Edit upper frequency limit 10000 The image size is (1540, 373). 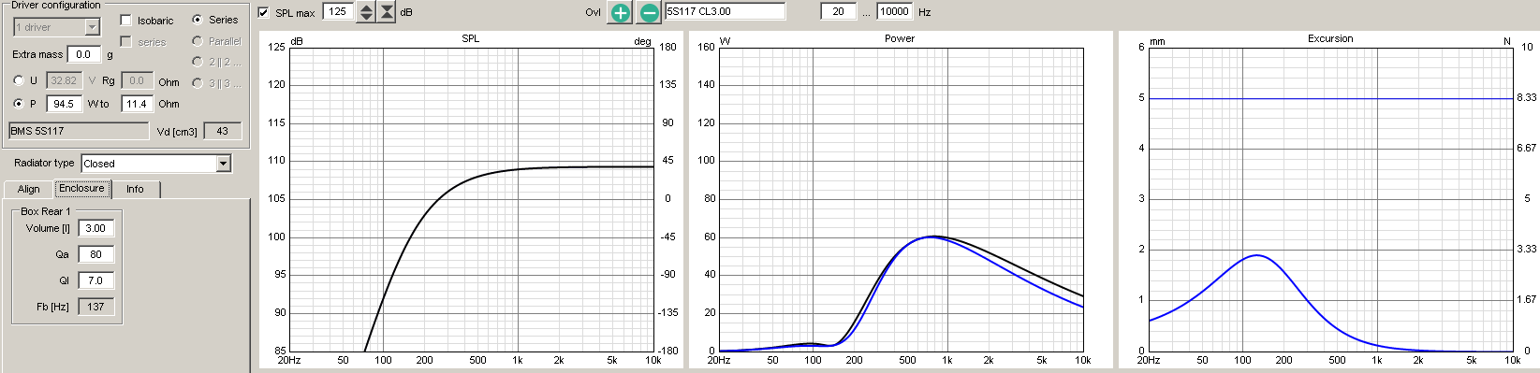pos(895,11)
